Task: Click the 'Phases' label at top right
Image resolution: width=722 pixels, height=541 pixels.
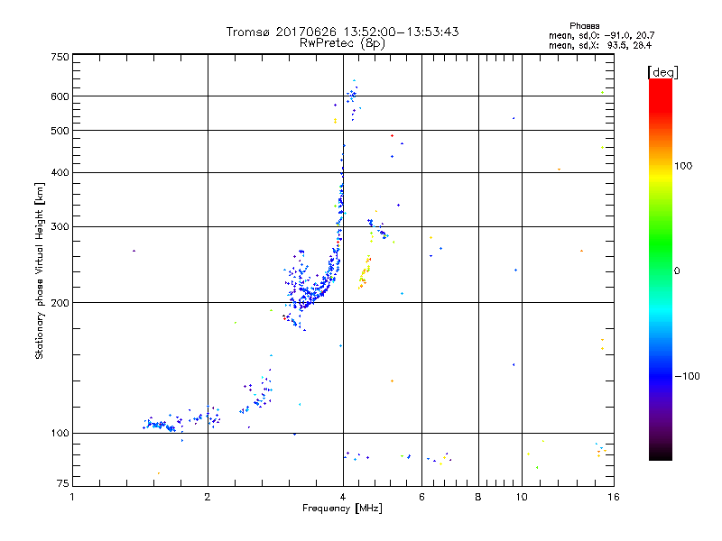Action: click(584, 26)
